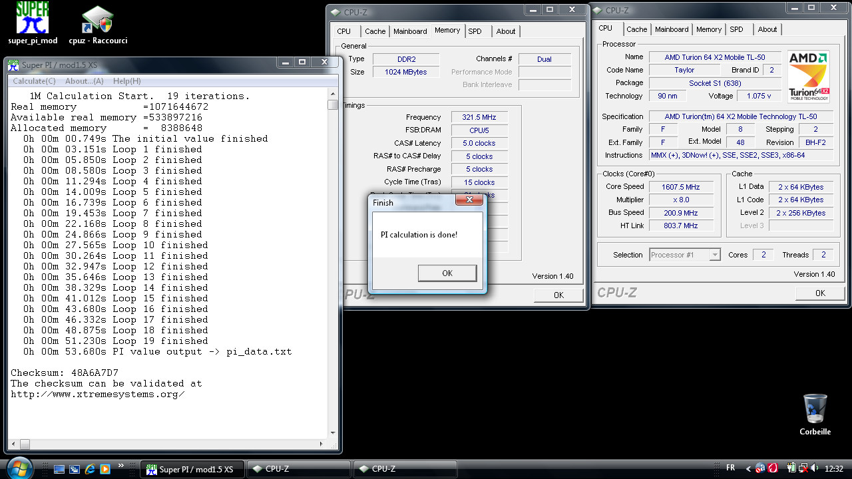
Task: Select CPU tab in memory CPU-Z window
Action: click(x=343, y=31)
